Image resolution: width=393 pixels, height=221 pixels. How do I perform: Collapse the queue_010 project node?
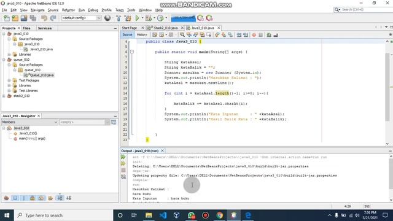(x=4, y=60)
